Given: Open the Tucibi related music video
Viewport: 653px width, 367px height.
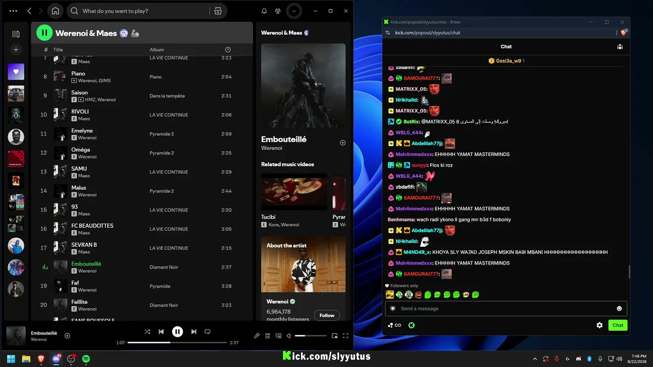Looking at the screenshot, I should 294,192.
